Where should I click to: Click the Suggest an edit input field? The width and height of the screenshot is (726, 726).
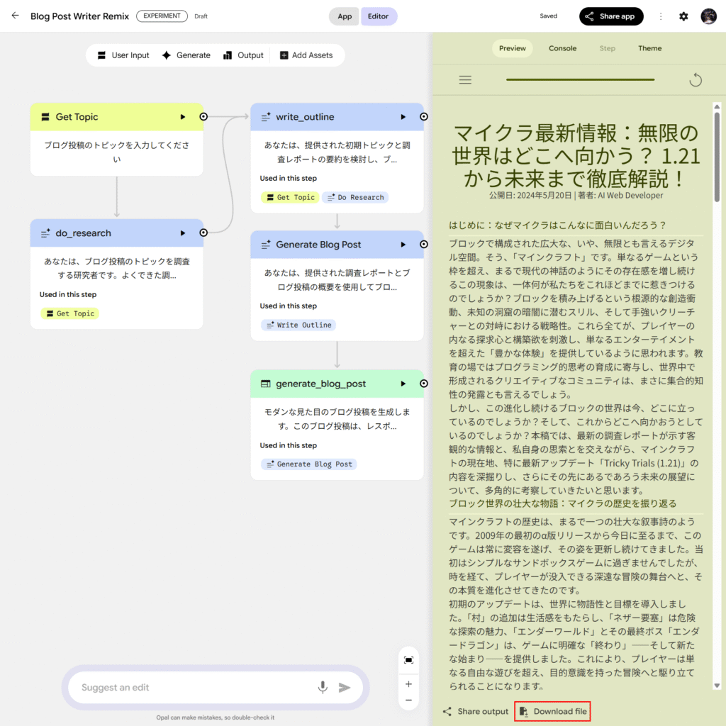(x=191, y=687)
